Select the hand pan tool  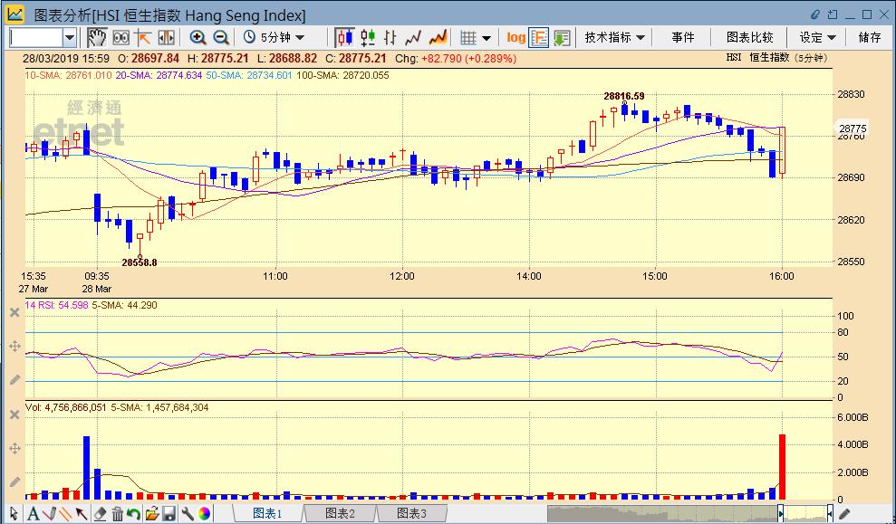click(97, 38)
